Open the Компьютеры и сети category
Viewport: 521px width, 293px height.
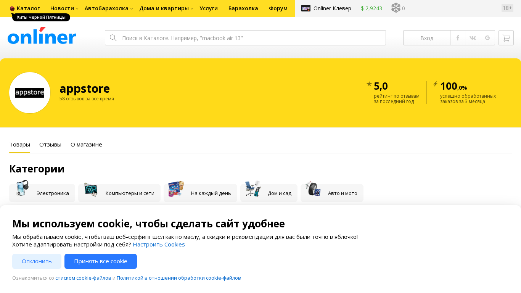tap(119, 193)
